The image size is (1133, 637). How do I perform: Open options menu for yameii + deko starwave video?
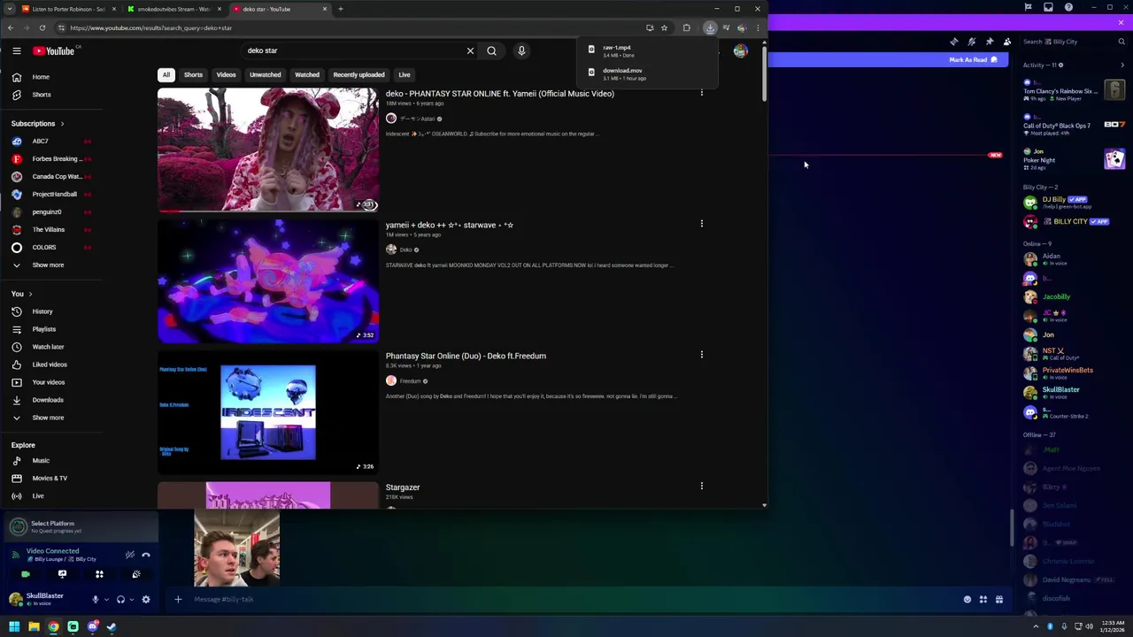click(x=702, y=224)
